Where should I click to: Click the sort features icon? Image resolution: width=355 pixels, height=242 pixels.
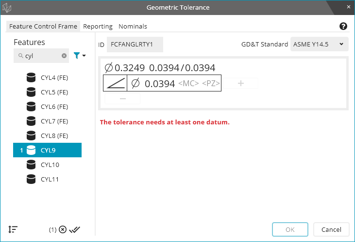[13, 229]
